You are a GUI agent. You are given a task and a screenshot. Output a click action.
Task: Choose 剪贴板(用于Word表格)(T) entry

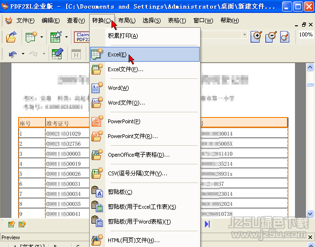(x=145, y=222)
